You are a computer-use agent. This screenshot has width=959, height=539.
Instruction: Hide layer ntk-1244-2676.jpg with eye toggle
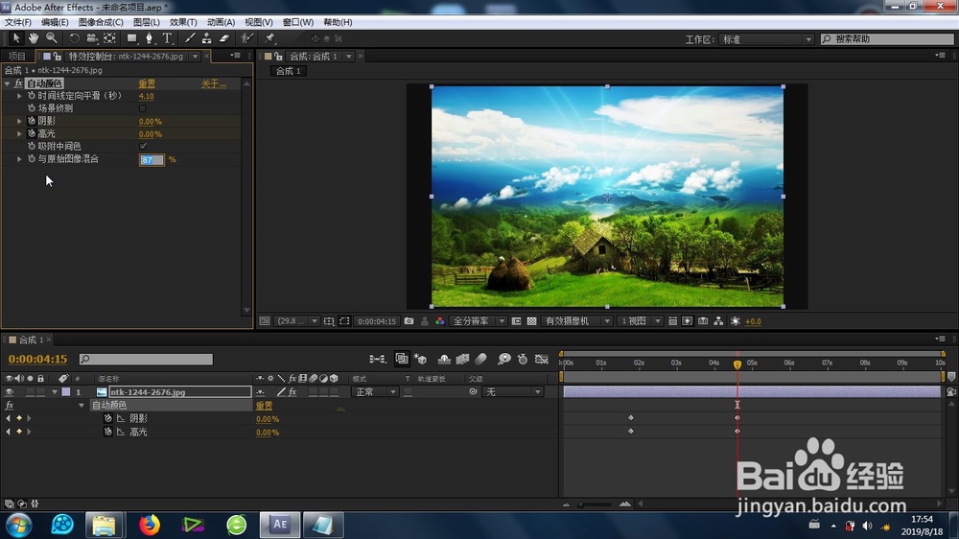[x=10, y=391]
